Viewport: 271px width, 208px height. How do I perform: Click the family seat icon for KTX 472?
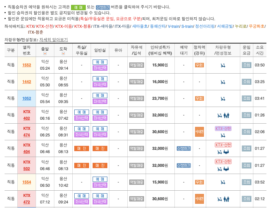[x=226, y=199]
